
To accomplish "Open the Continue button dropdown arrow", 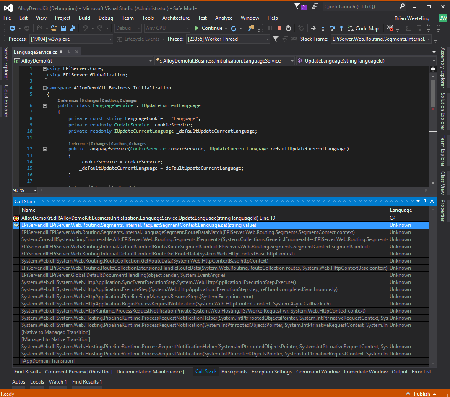I will pyautogui.click(x=226, y=28).
